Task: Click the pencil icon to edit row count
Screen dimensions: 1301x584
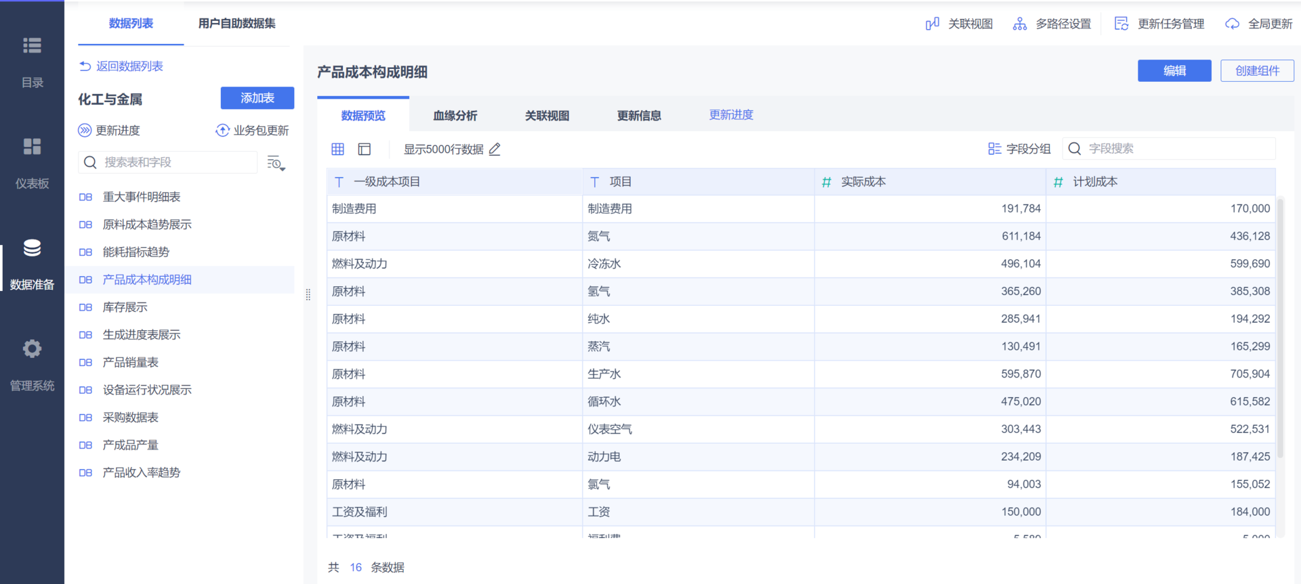Action: click(495, 149)
